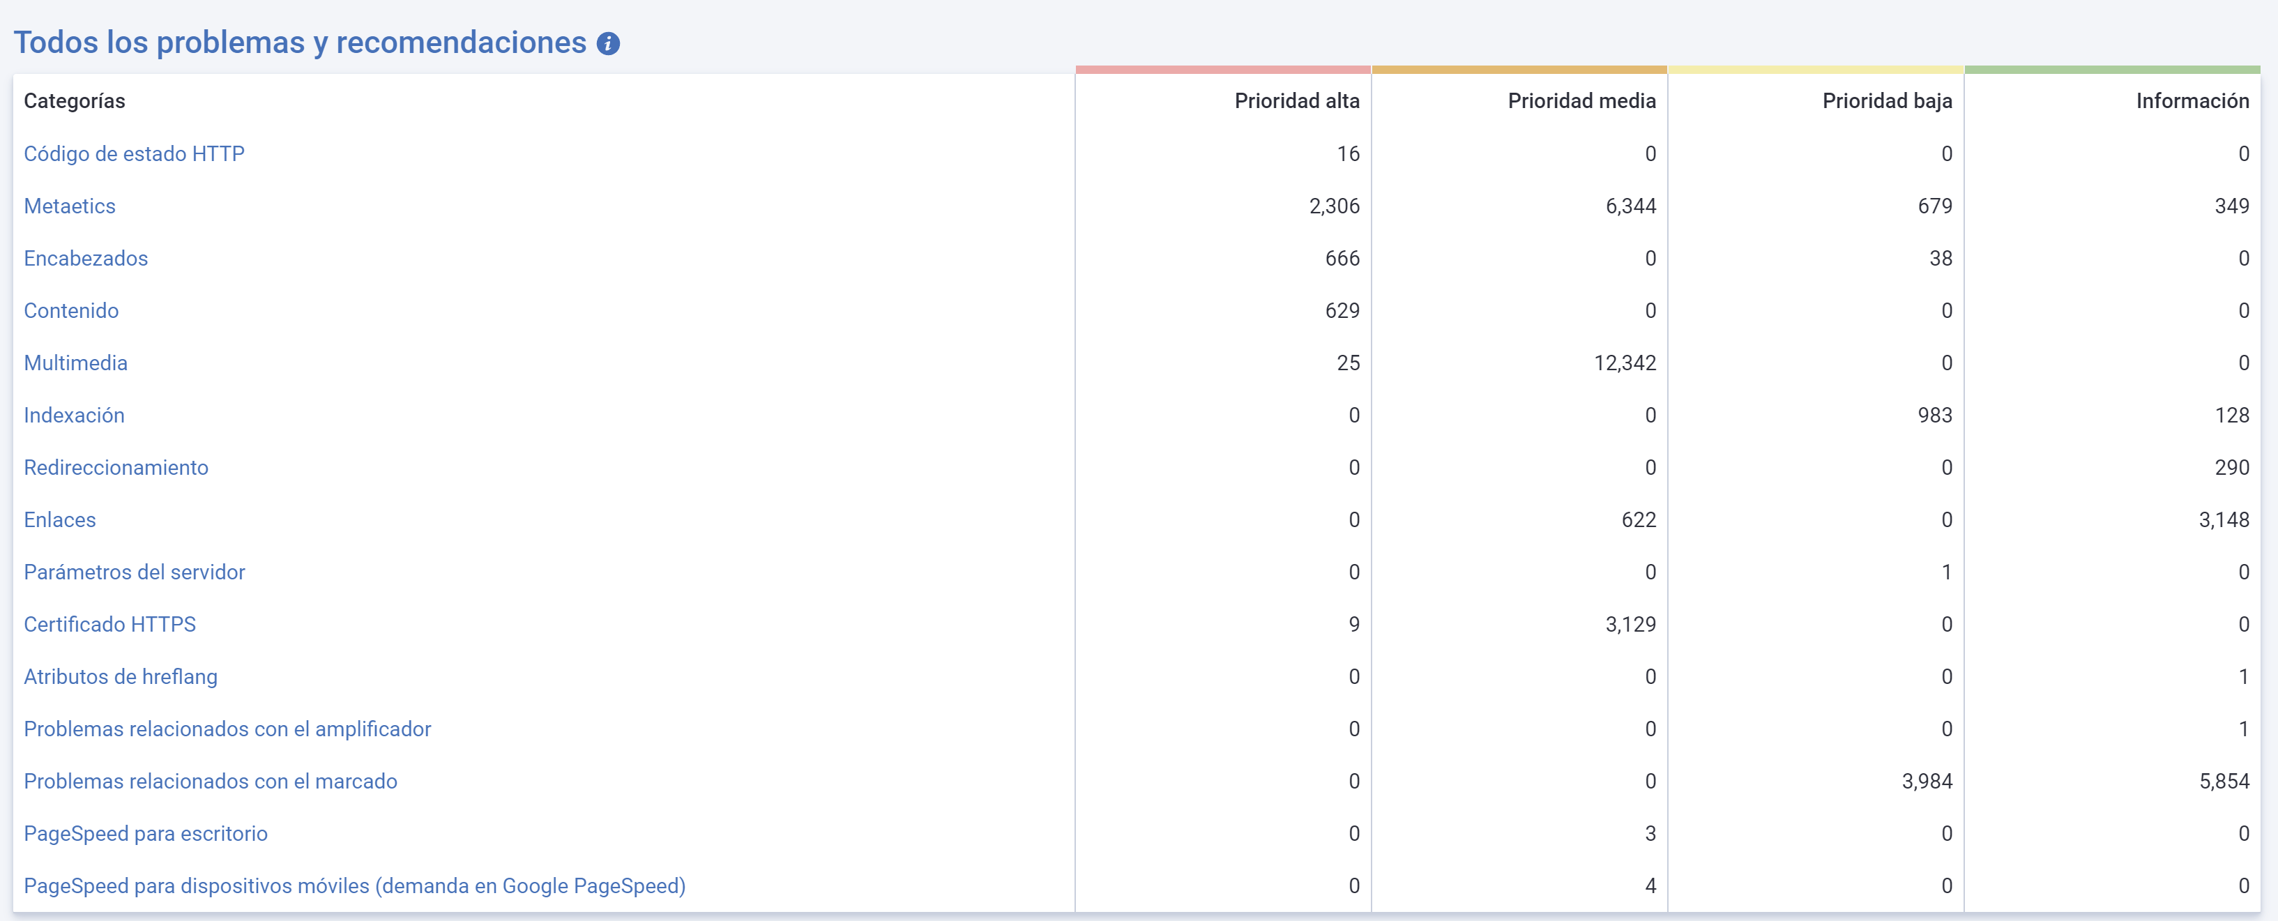This screenshot has width=2278, height=921.
Task: Click PageSpeed para escritorio link
Action: coord(145,832)
